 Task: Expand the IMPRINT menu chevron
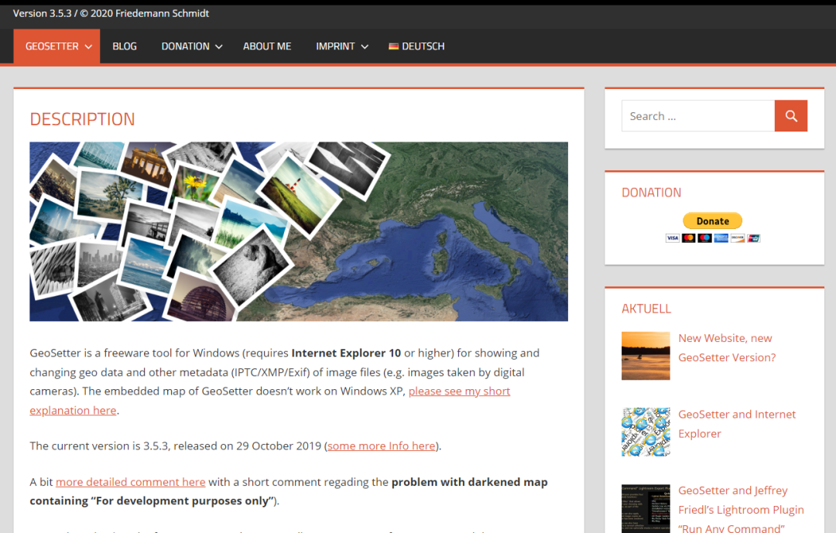click(x=365, y=47)
